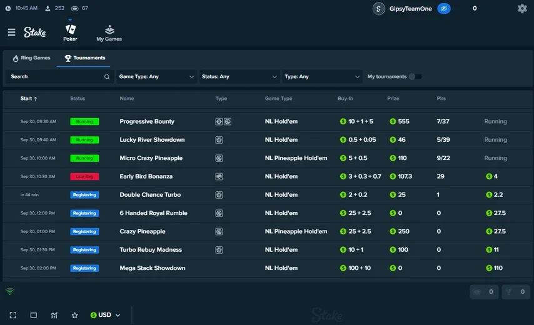Open the hamburger menu

(12, 32)
